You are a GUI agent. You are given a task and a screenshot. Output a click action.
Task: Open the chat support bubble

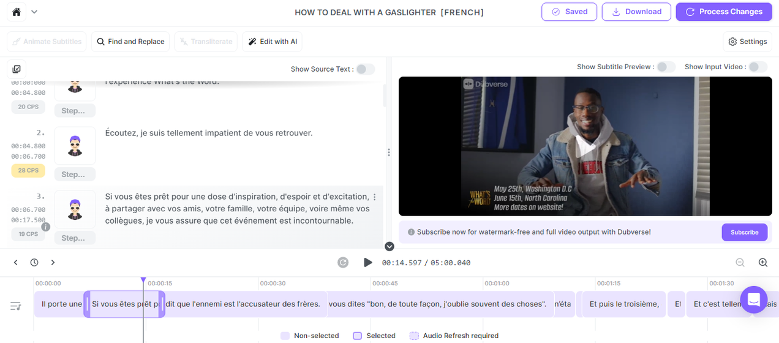point(753,300)
